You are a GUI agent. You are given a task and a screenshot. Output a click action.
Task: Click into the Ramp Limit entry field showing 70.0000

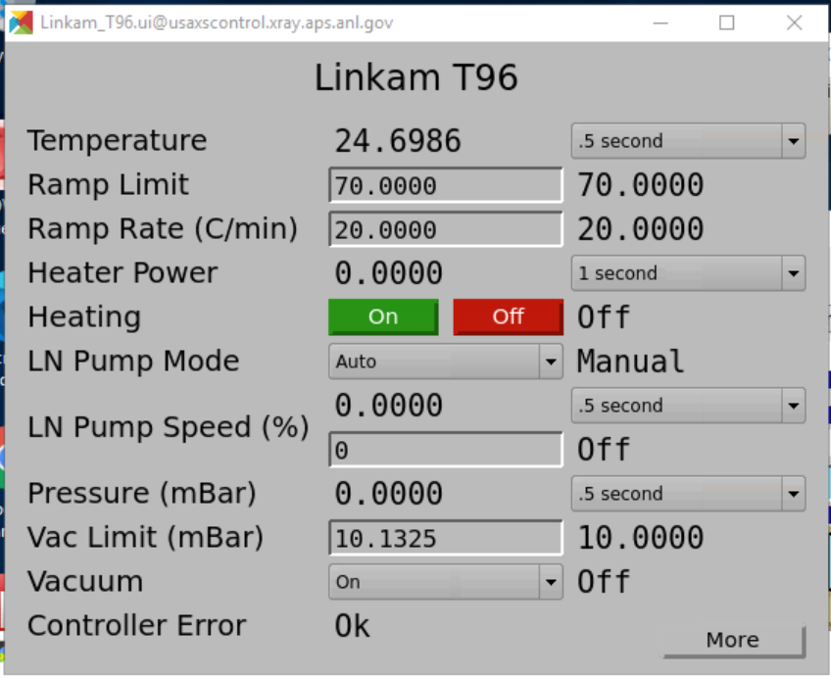[x=445, y=184]
